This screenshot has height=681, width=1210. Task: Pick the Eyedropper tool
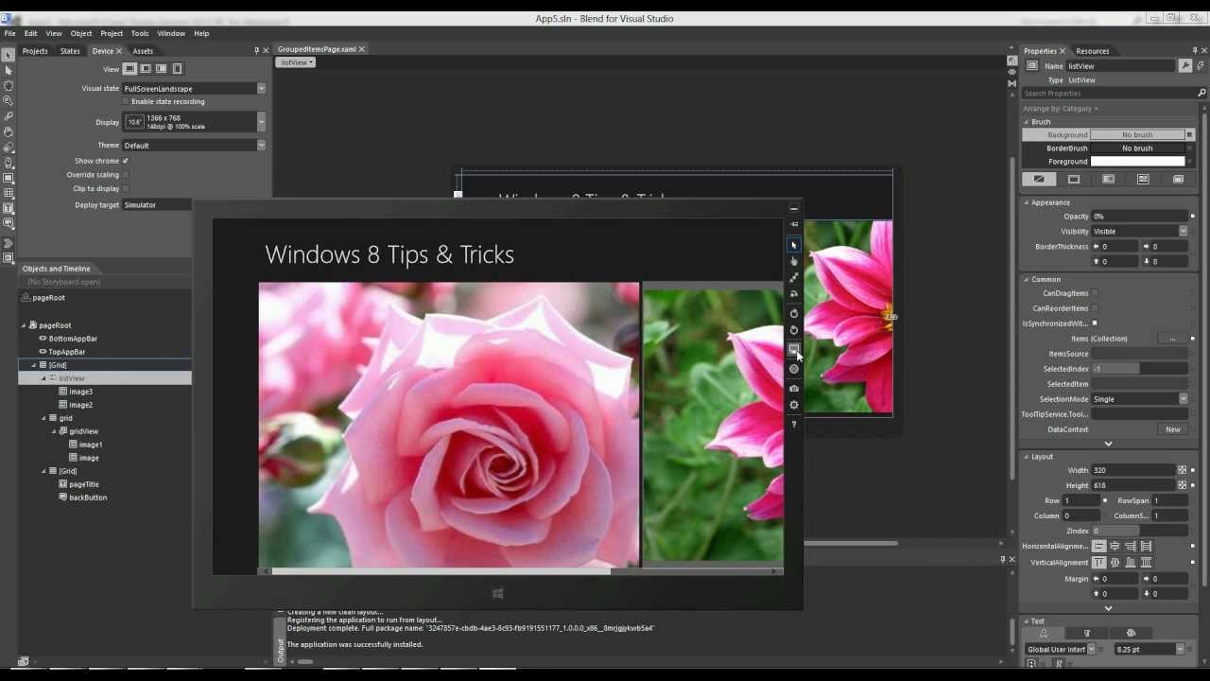tap(9, 116)
